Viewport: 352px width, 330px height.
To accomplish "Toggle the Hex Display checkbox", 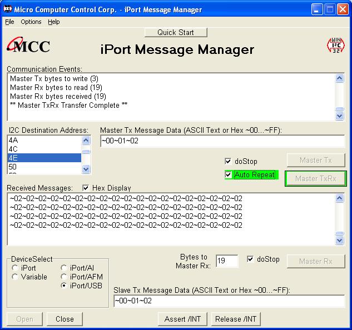I will pos(86,188).
